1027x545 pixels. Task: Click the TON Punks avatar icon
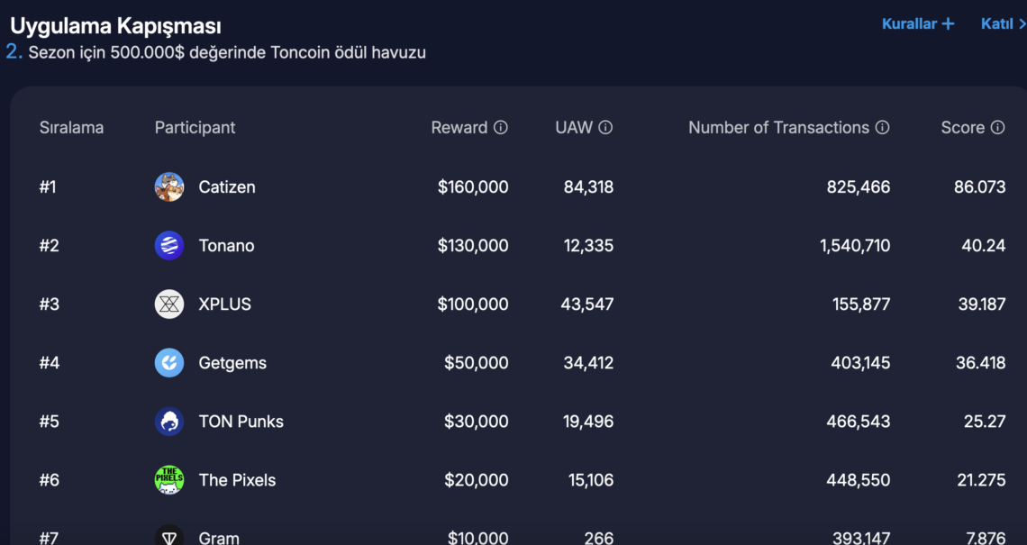(169, 422)
